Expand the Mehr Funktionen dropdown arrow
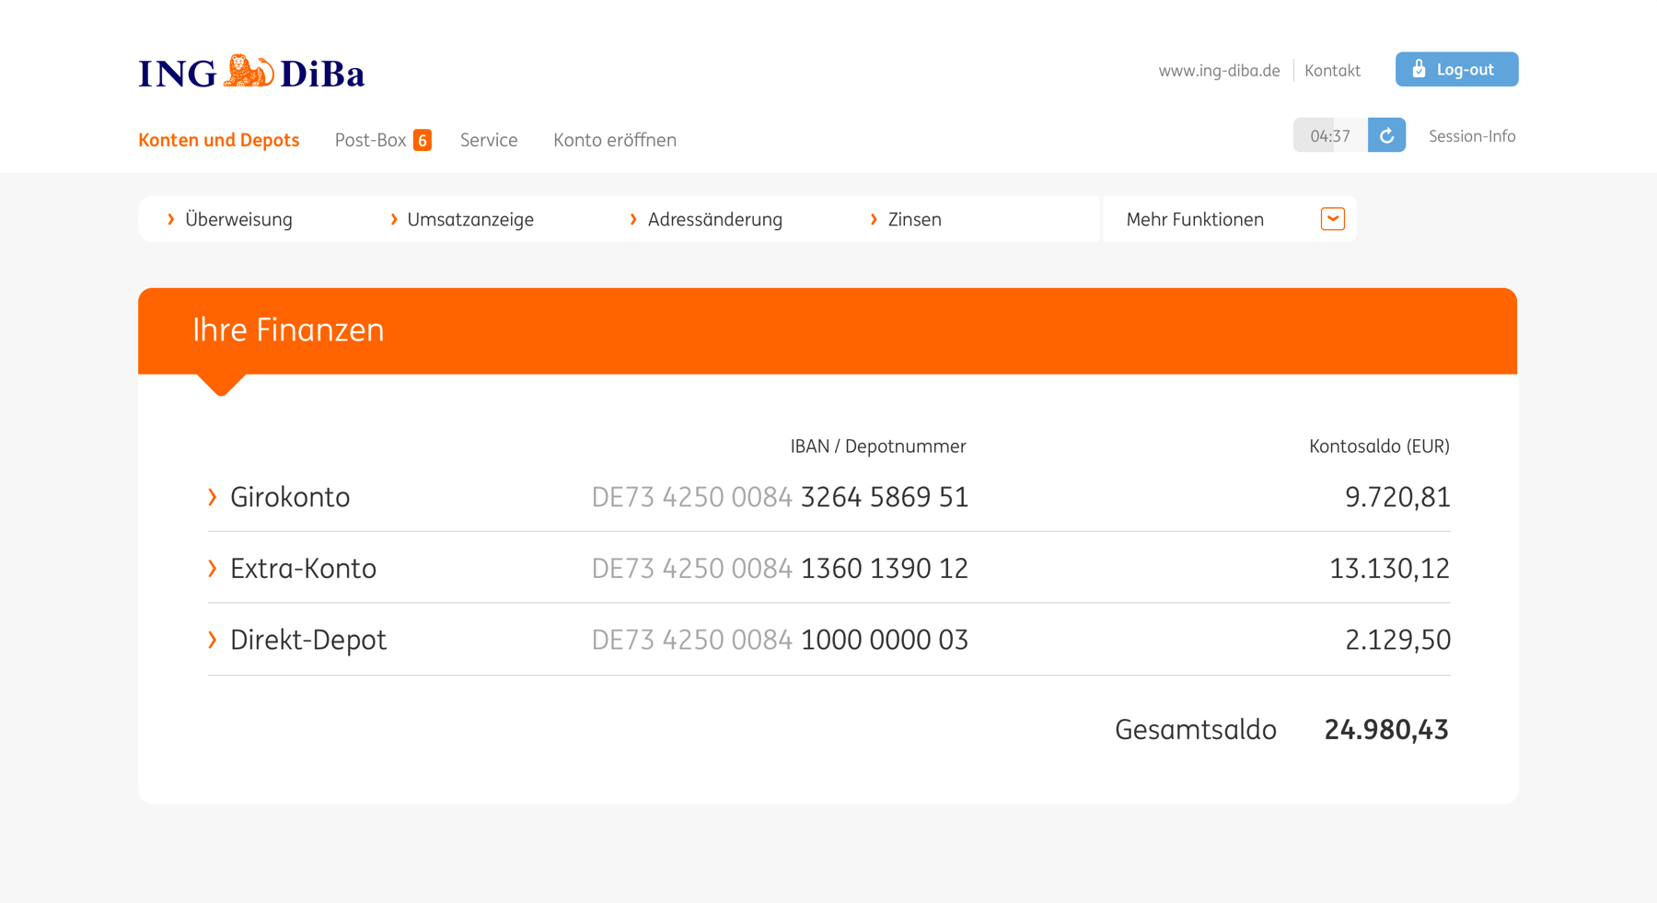 click(1332, 219)
